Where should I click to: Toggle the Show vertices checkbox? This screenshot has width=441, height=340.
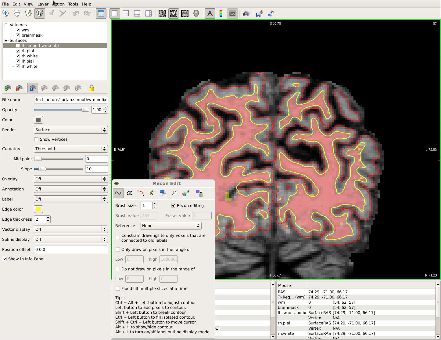click(37, 139)
